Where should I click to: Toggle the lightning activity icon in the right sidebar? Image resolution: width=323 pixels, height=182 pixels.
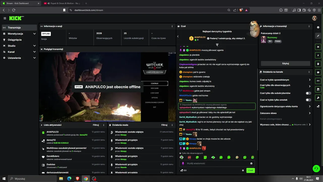[x=318, y=55]
